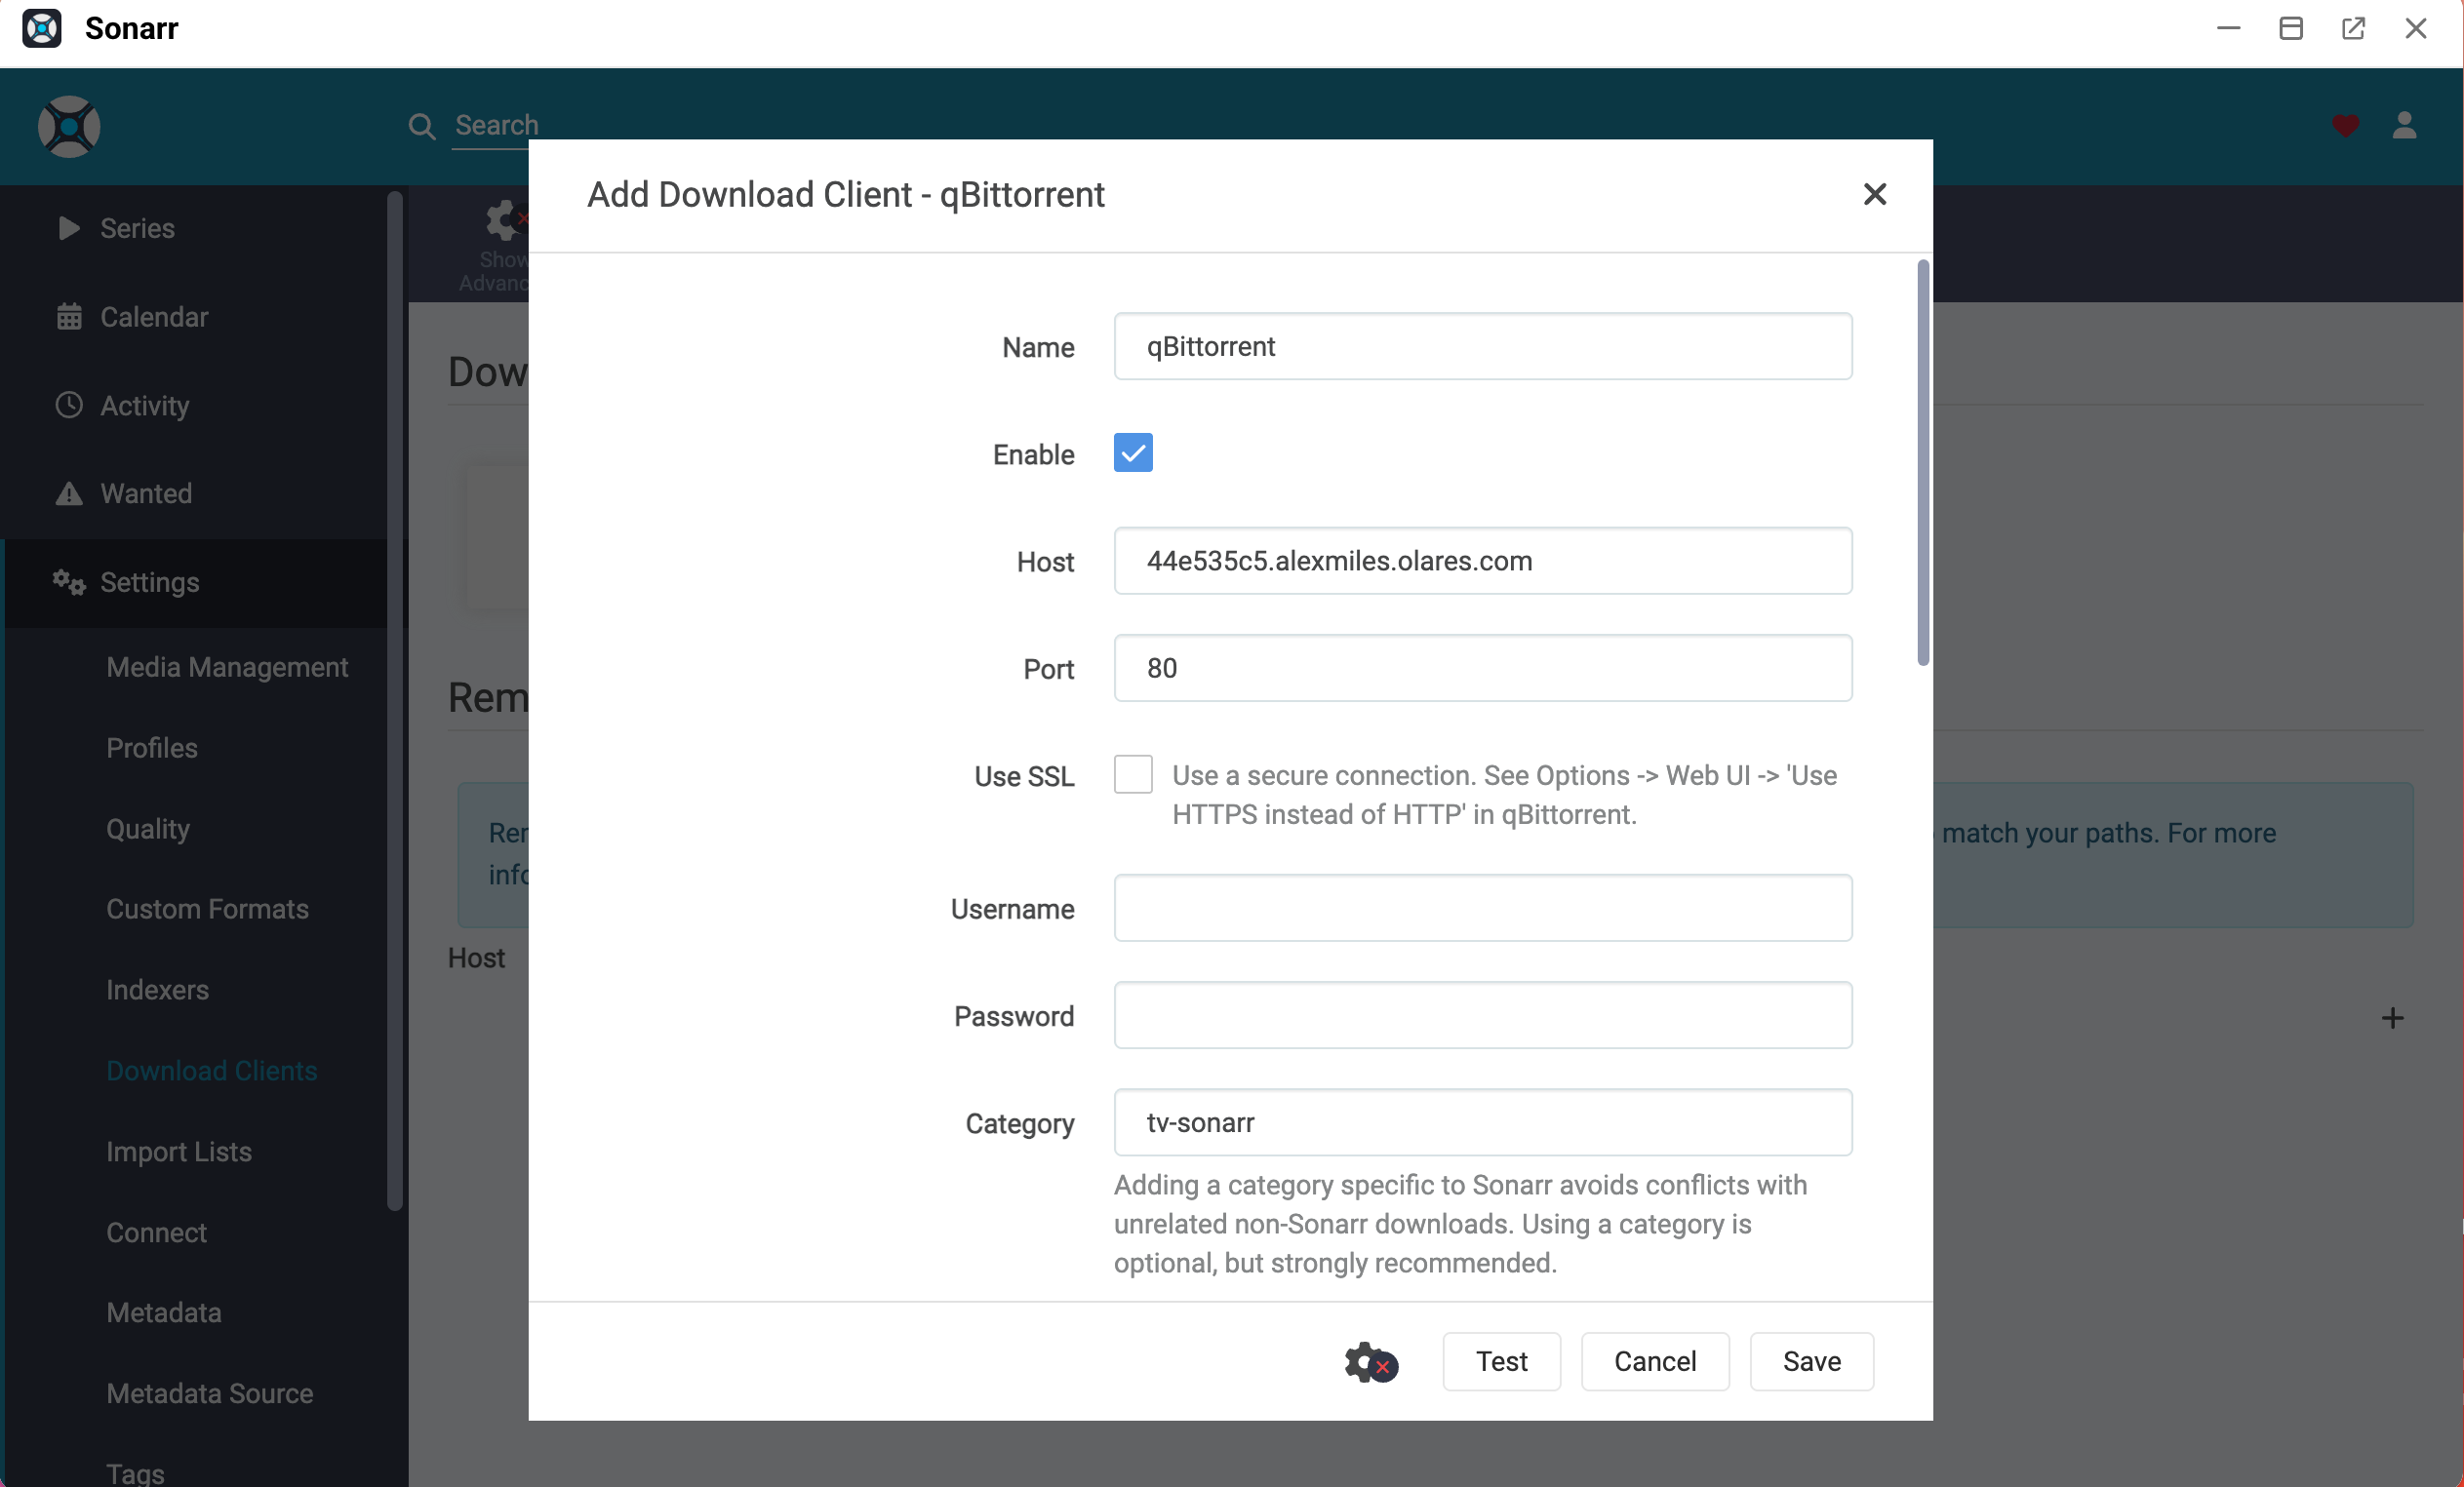The image size is (2464, 1487).
Task: Click the Sonarr logo icon
Action: point(42,28)
